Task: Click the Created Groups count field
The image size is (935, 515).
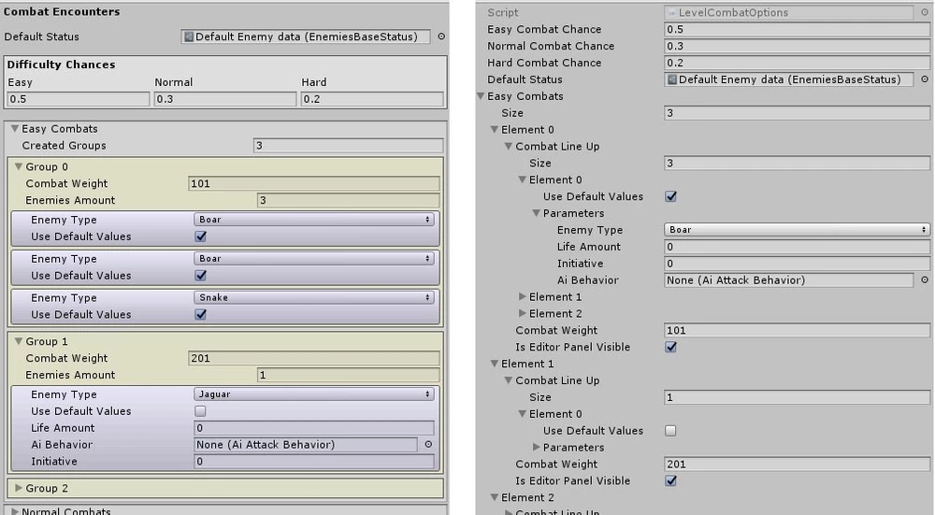Action: click(348, 146)
